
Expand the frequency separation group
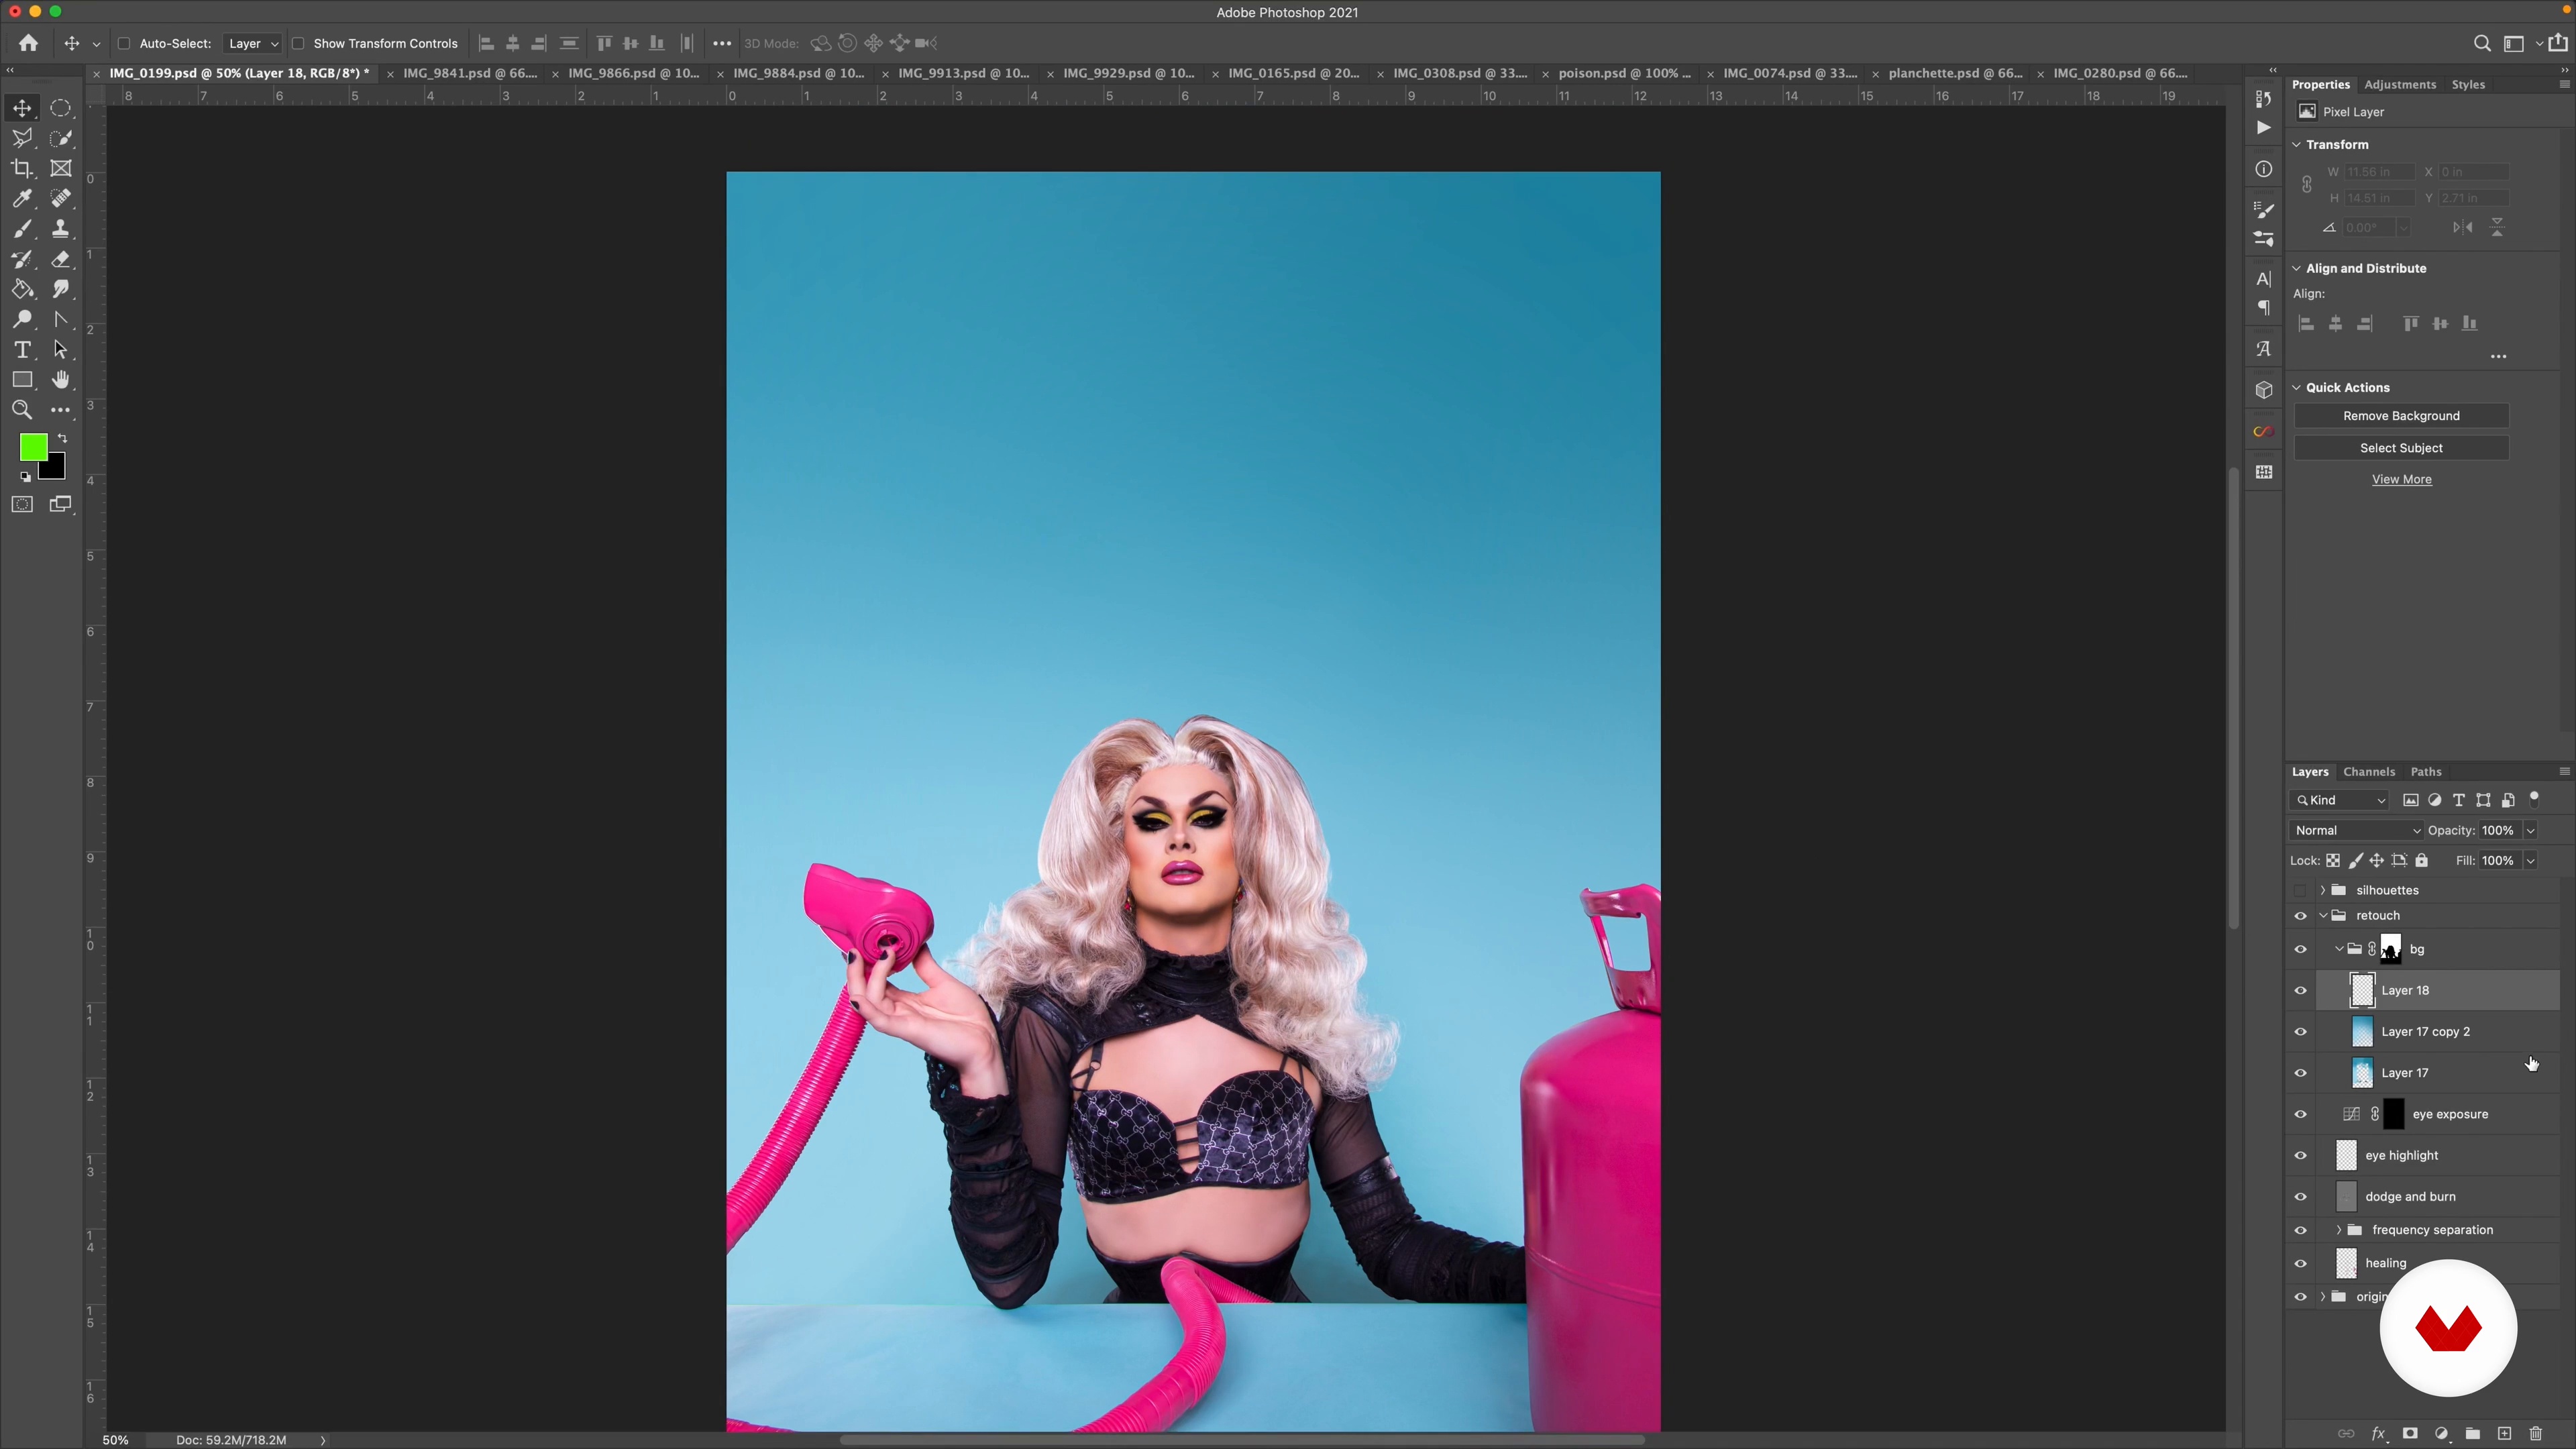[2339, 1230]
